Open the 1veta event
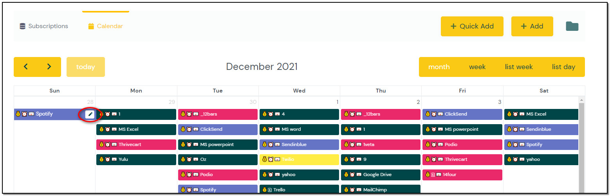This screenshot has width=610, height=196. tap(381, 144)
